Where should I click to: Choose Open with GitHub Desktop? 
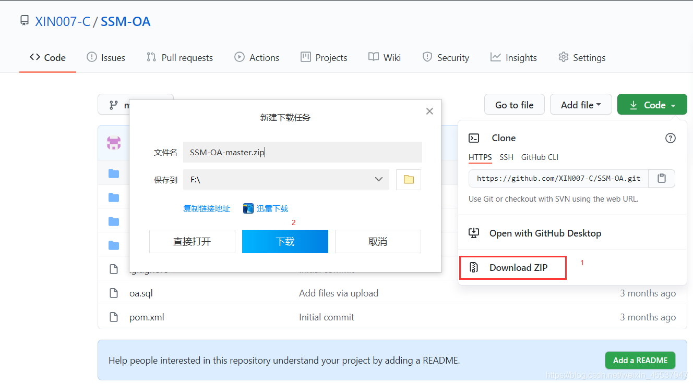point(545,233)
